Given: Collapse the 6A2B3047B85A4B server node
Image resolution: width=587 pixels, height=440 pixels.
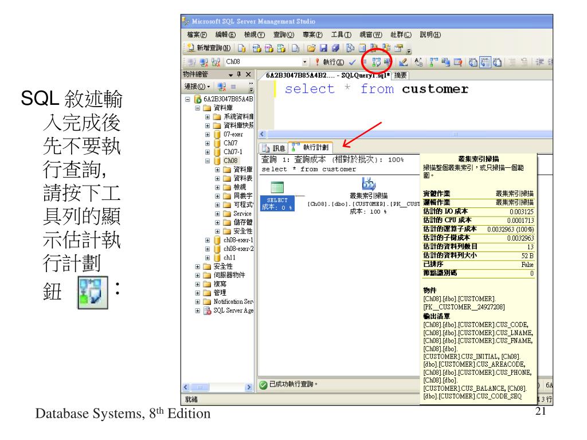Looking at the screenshot, I should click(x=187, y=99).
